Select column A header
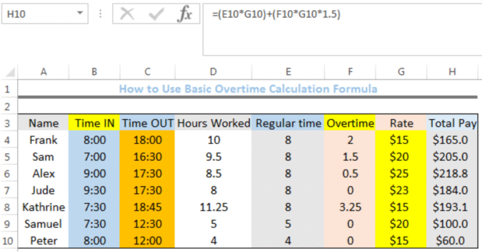This screenshot has width=482, height=252. click(43, 72)
